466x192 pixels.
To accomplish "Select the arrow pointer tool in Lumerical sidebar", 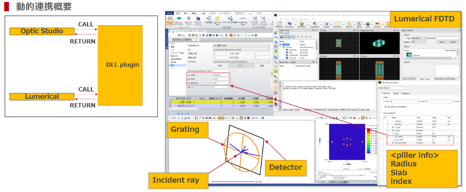I will tap(276, 57).
